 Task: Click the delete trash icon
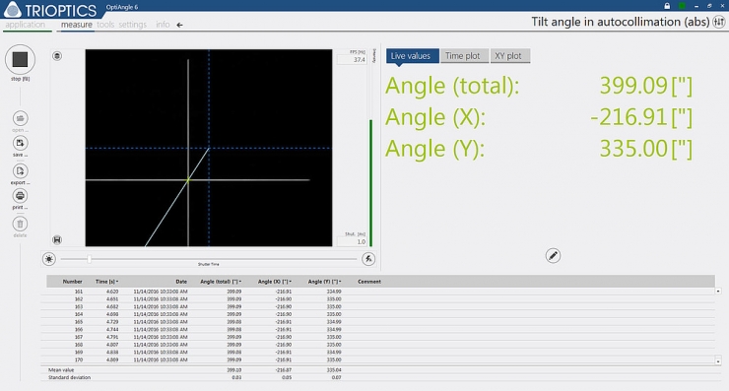click(20, 225)
